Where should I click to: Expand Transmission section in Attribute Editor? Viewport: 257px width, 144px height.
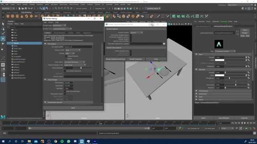click(196, 91)
